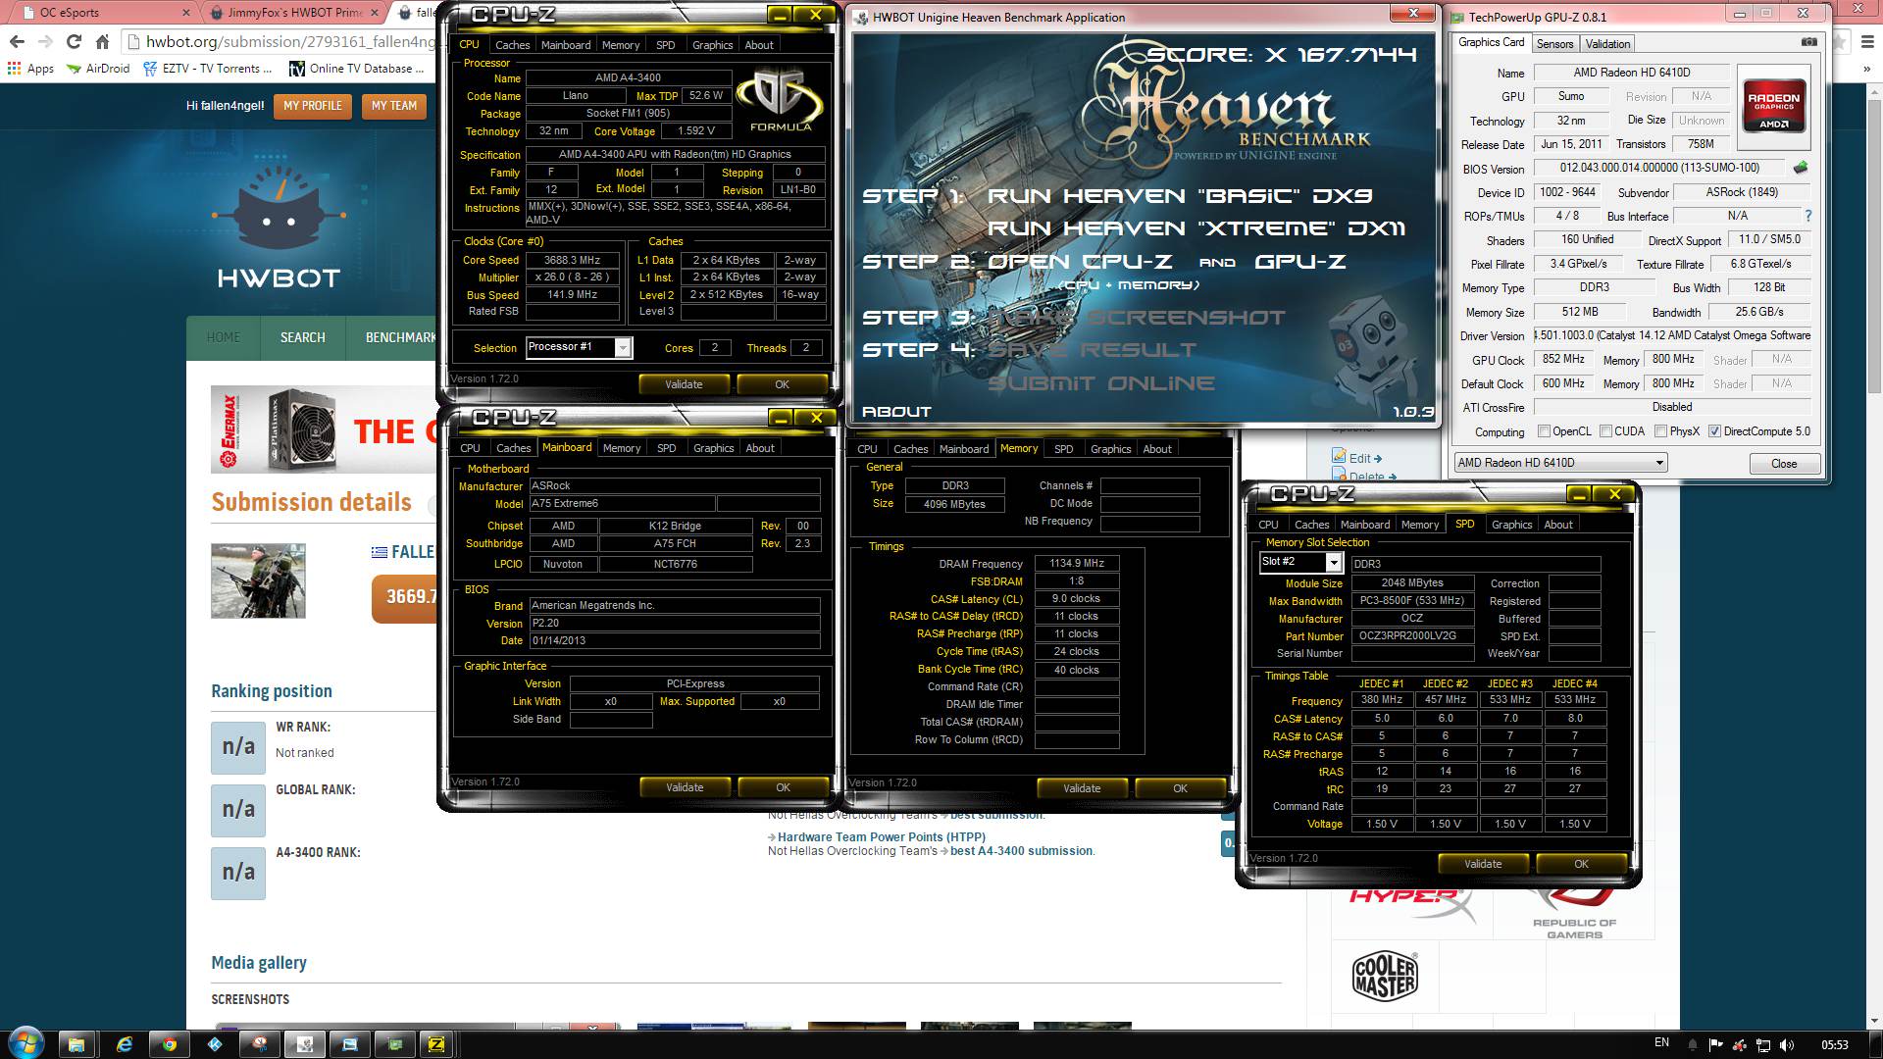Viewport: 1883px width, 1059px height.
Task: Open Windows Explorer from the taskbar
Action: tap(76, 1044)
